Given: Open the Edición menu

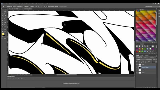Looking at the screenshot, I should click(11, 4).
